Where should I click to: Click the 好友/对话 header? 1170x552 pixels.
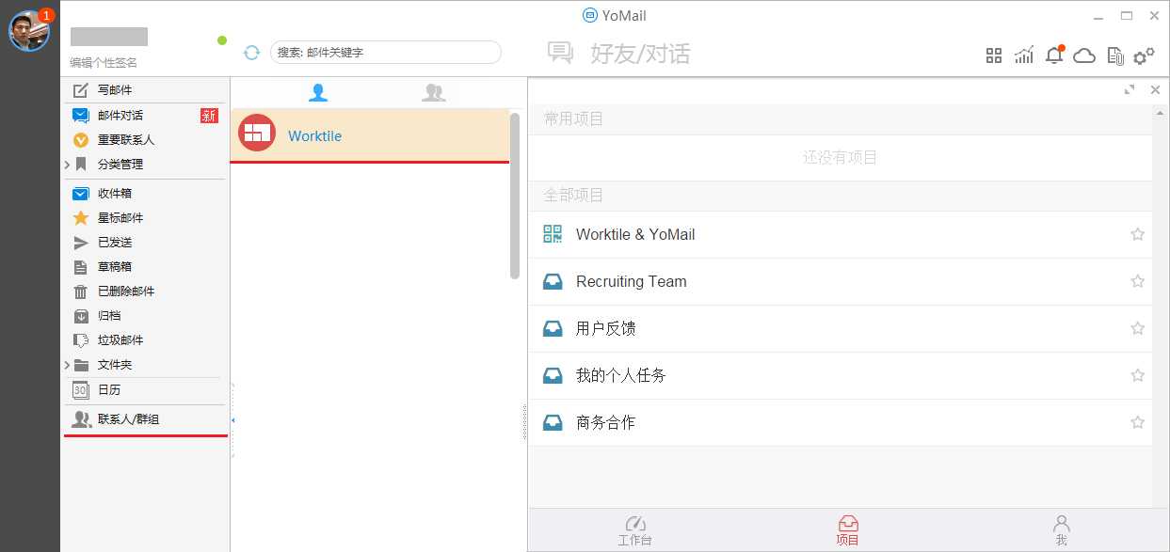pyautogui.click(x=640, y=54)
